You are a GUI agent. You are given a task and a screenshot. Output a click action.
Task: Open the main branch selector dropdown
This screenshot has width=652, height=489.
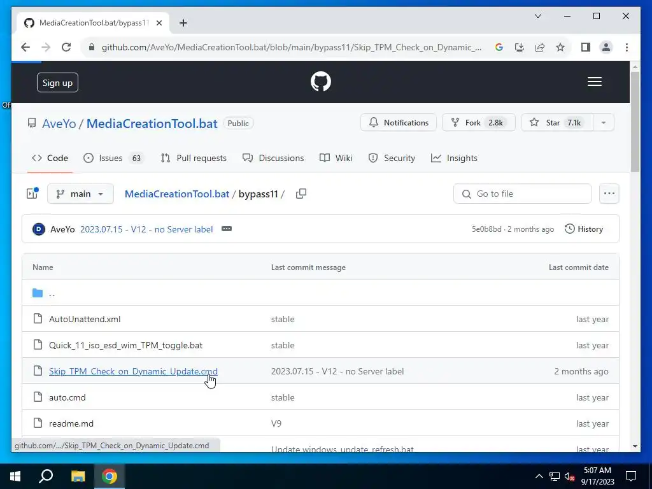(80, 194)
